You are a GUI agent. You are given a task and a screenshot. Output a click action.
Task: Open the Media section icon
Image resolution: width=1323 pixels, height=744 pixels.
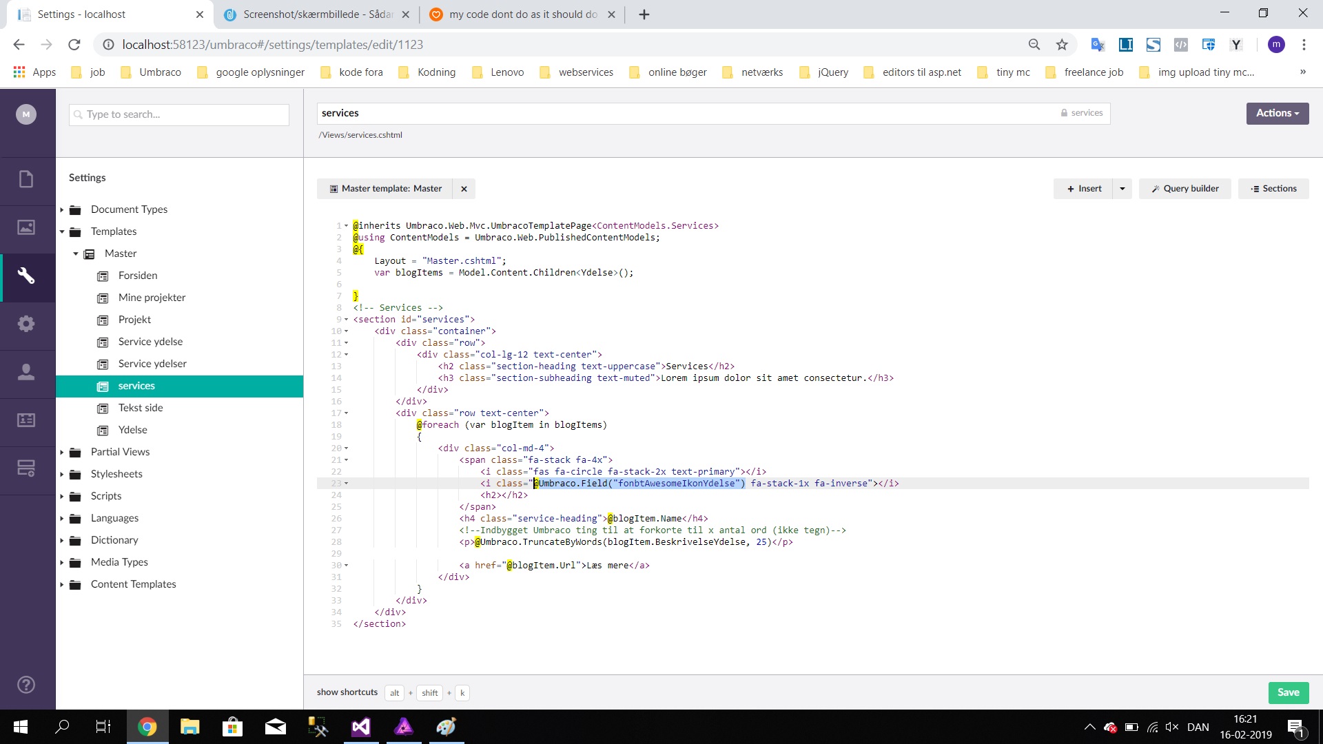[x=26, y=227]
